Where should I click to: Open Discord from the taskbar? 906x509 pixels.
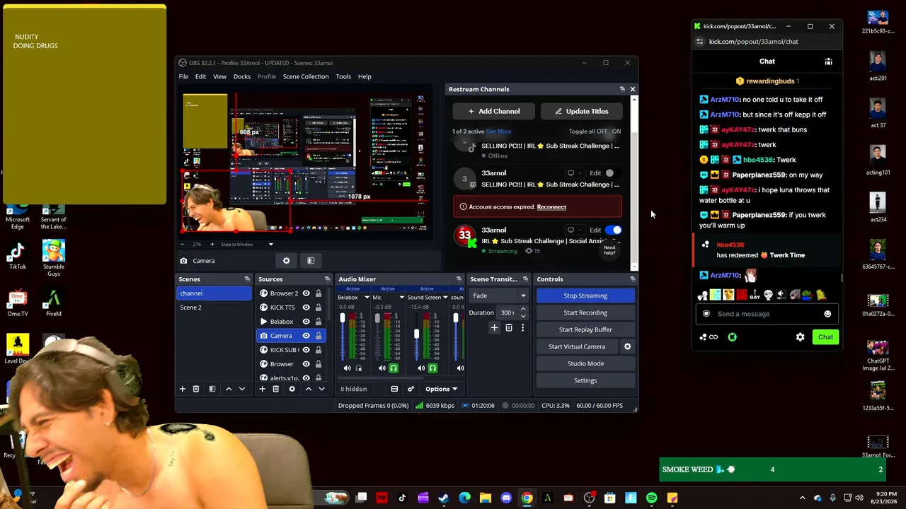coord(506,498)
